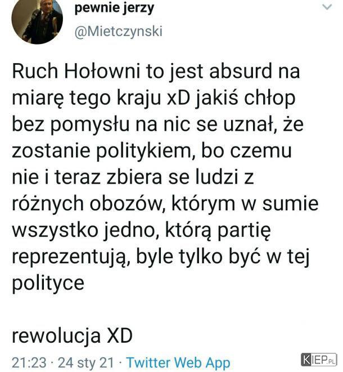Open the @Mietczynski handle link
Screen dimensions: 343x372
tap(119, 32)
